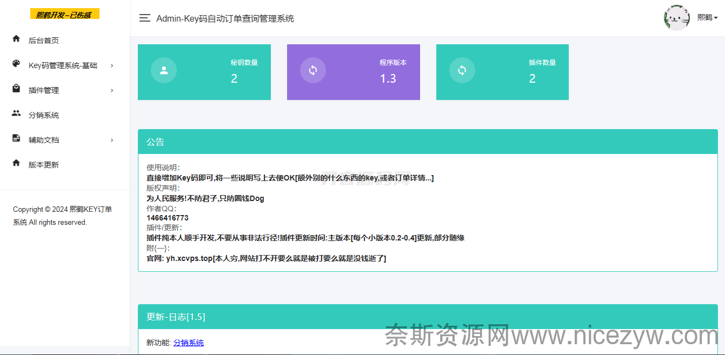The height and width of the screenshot is (355, 725).
Task: Click the 更新-日志[1.5] panel header
Action: click(x=428, y=317)
